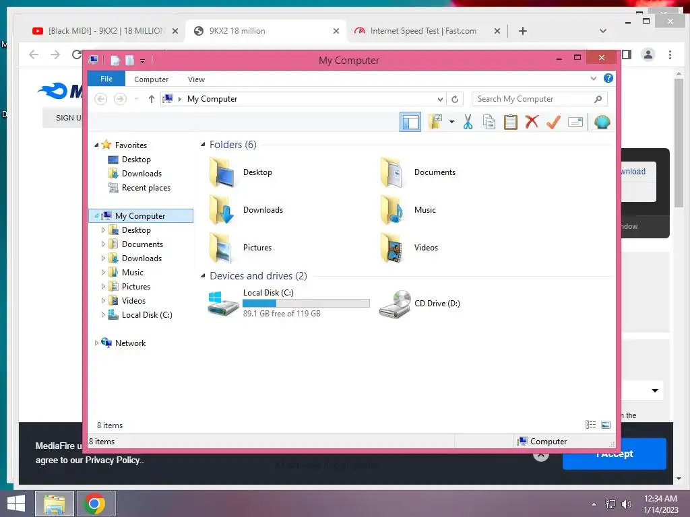
Task: Open the File ribbon tab
Action: [106, 79]
